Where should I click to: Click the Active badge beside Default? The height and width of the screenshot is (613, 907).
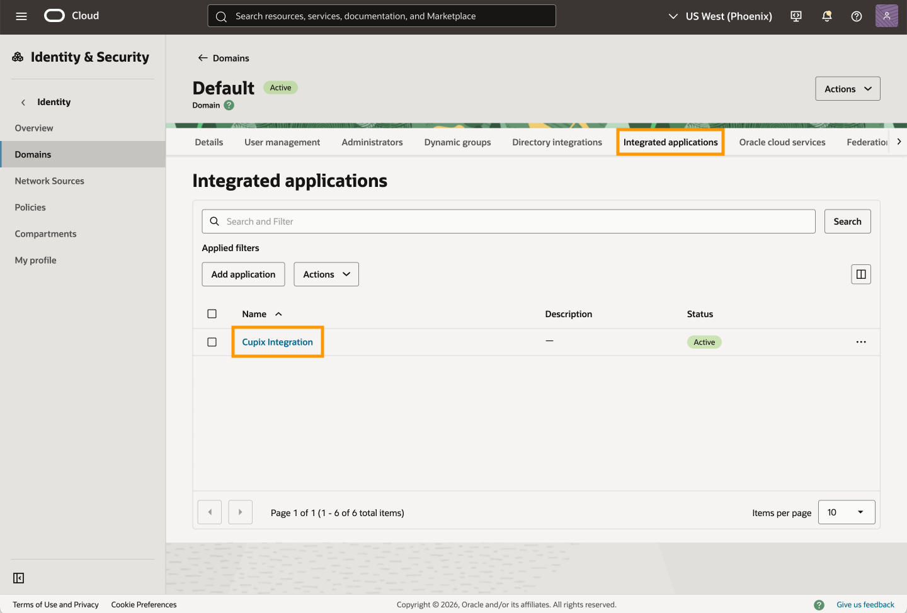(280, 87)
